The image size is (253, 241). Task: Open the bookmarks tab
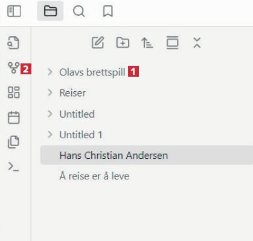pos(108,11)
